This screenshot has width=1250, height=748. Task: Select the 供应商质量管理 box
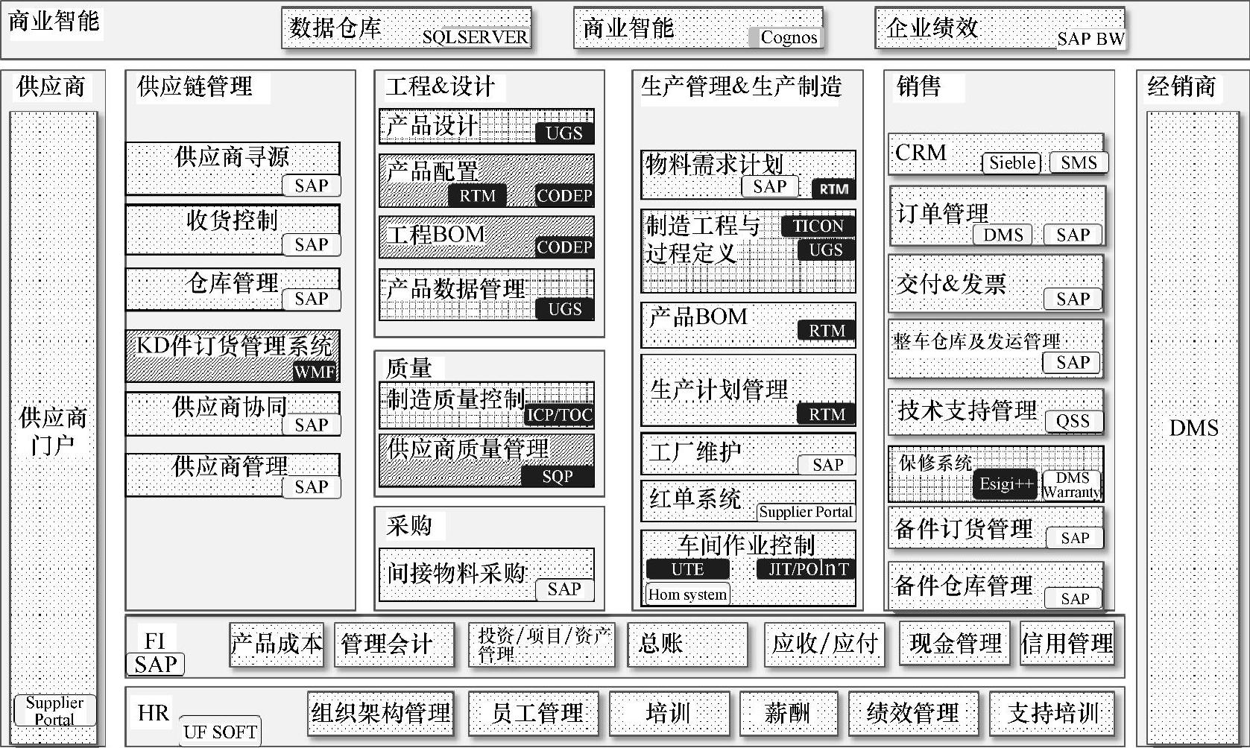pyautogui.click(x=487, y=460)
